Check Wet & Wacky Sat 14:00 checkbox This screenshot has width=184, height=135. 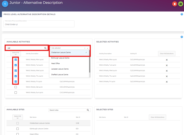[16, 87]
